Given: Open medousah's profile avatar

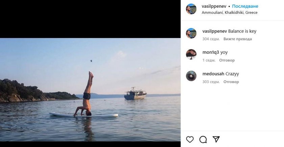Looking at the screenshot, I should (x=191, y=76).
